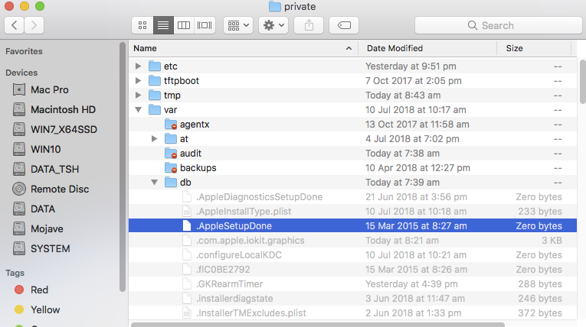Collapse the var folder

pos(139,109)
